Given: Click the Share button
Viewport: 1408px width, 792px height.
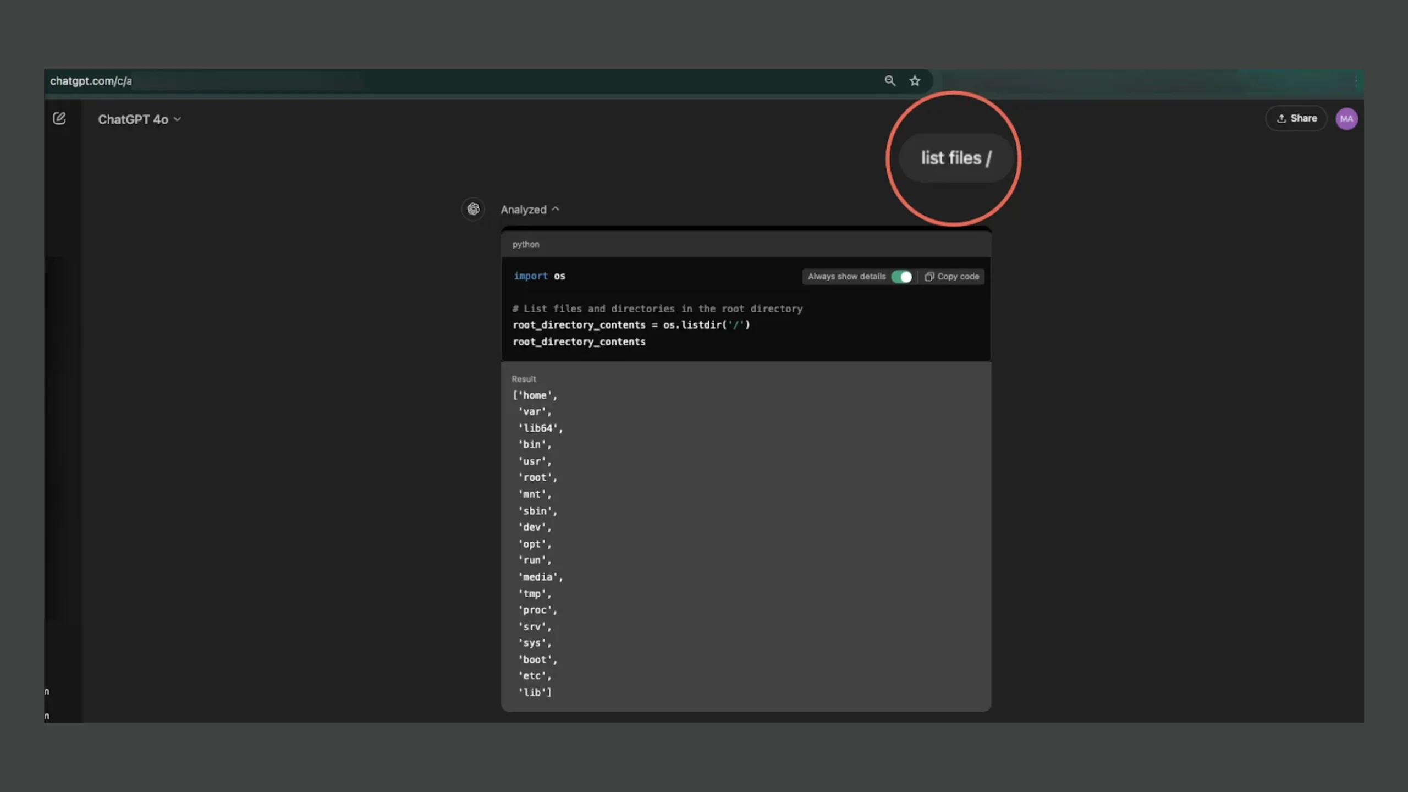Looking at the screenshot, I should (x=1296, y=118).
